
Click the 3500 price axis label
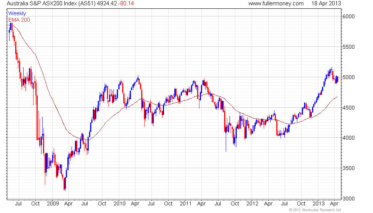pos(349,168)
